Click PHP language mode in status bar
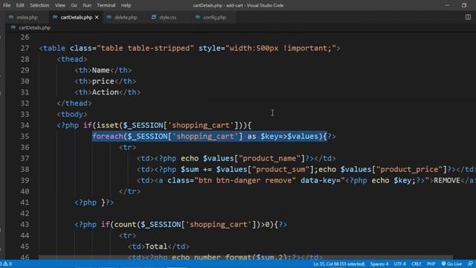 coord(431,264)
